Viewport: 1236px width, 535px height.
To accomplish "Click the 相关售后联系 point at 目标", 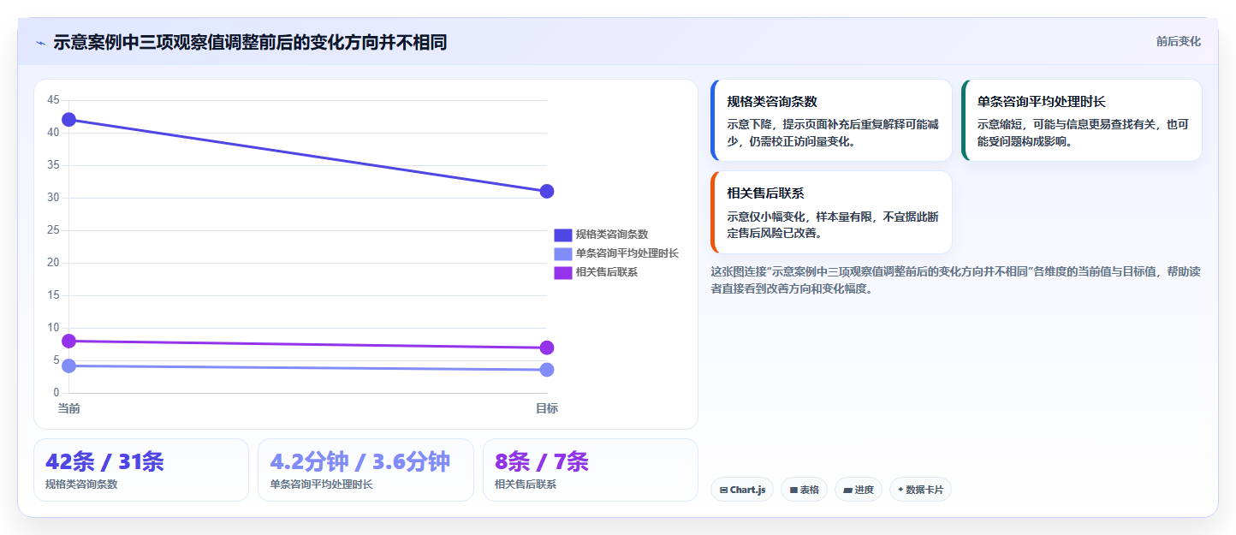I will pyautogui.click(x=547, y=348).
